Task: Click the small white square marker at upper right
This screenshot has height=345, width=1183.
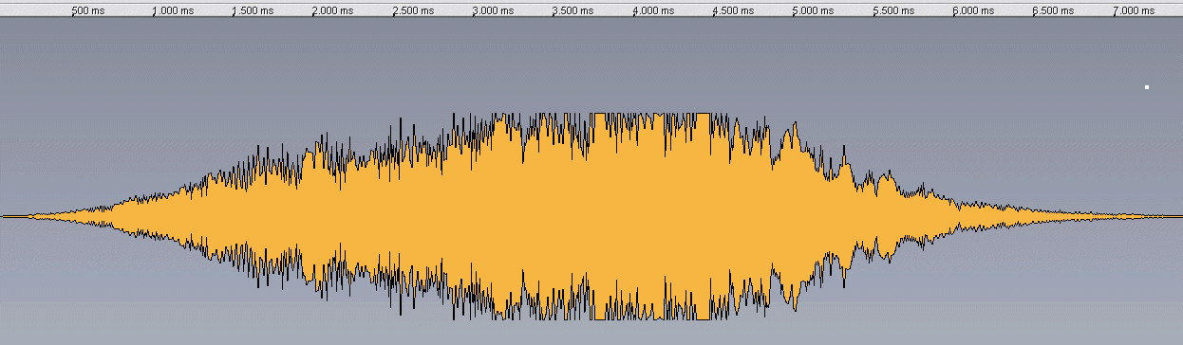Action: [x=1147, y=87]
